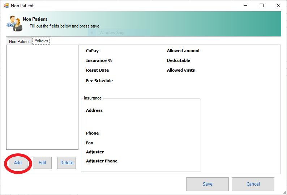
Task: Click the Insurance group box title
Action: (93, 98)
